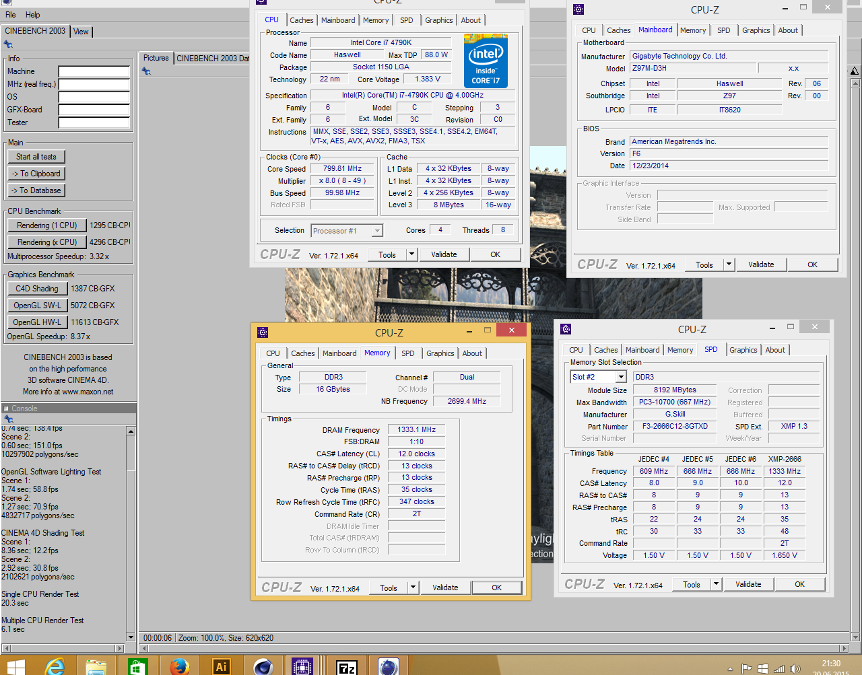Click the Windows Start button
Image resolution: width=862 pixels, height=675 pixels.
[x=15, y=668]
